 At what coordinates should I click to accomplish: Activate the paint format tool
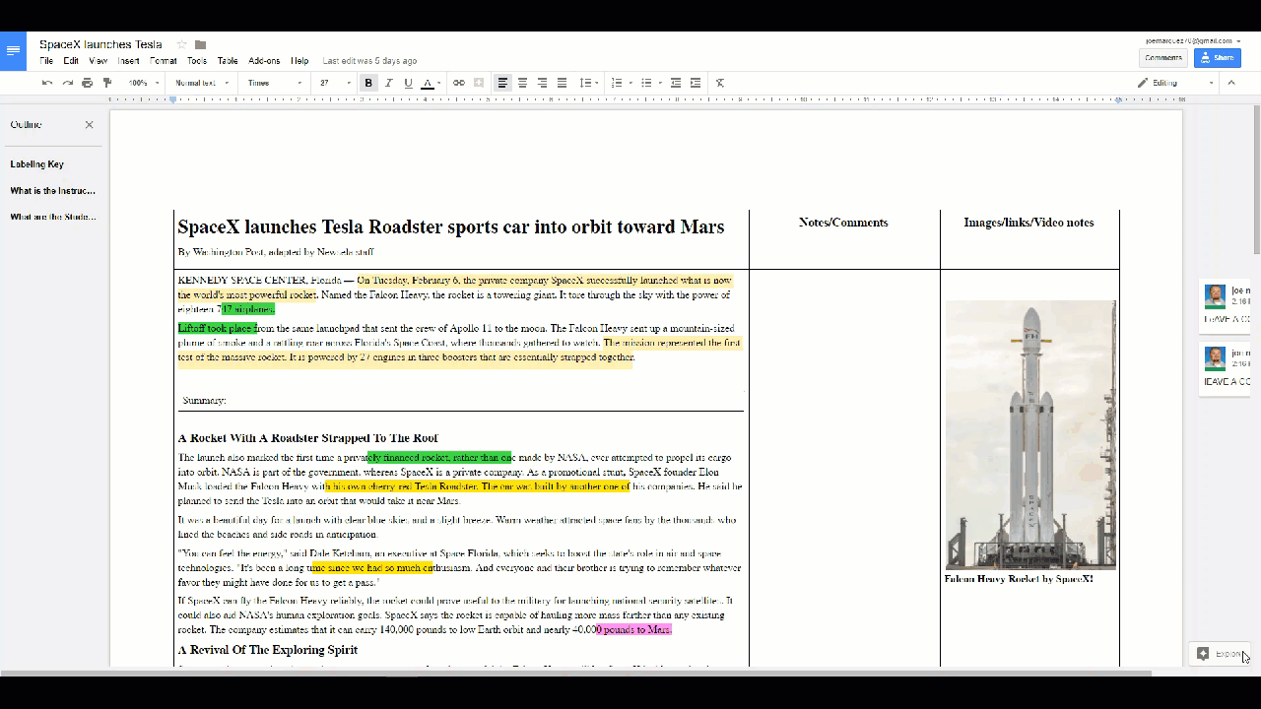[x=107, y=83]
